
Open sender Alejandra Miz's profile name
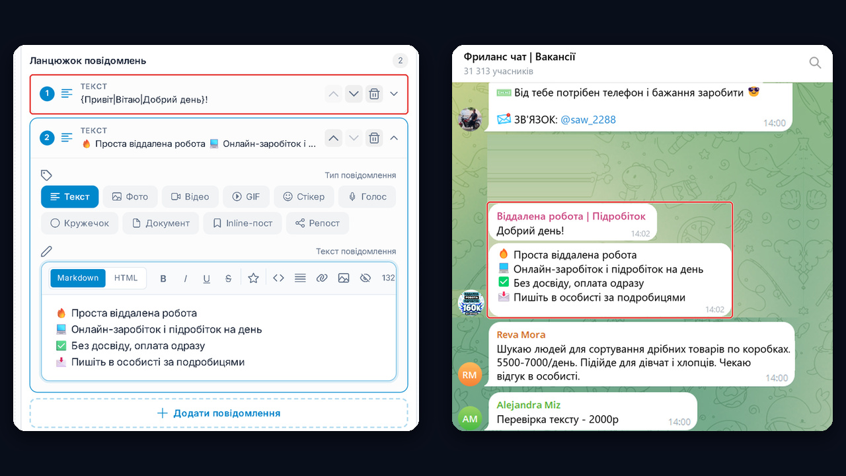pos(529,405)
